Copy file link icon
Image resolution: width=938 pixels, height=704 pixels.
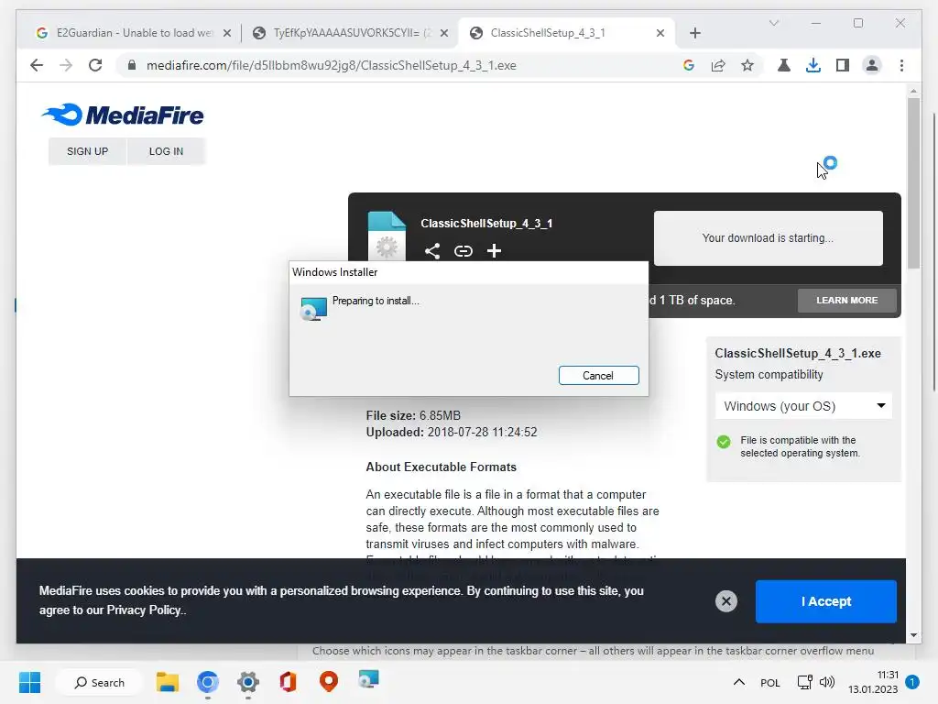tap(463, 251)
